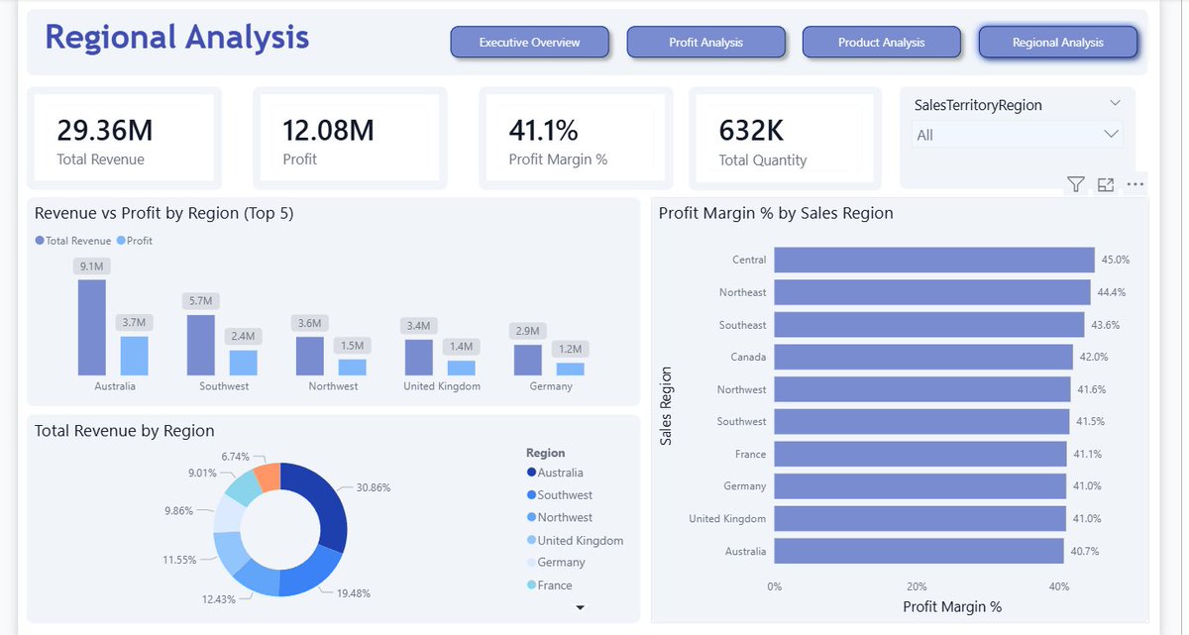The width and height of the screenshot is (1189, 635).
Task: Click Southwest's 2.4M profit column
Action: click(x=243, y=363)
